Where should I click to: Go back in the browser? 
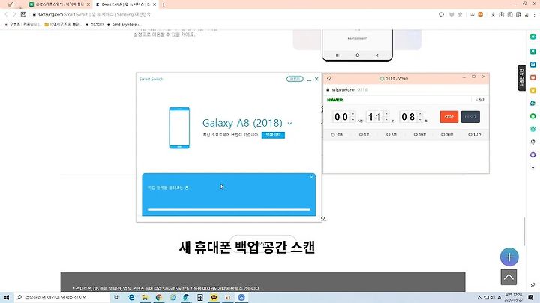click(x=6, y=14)
